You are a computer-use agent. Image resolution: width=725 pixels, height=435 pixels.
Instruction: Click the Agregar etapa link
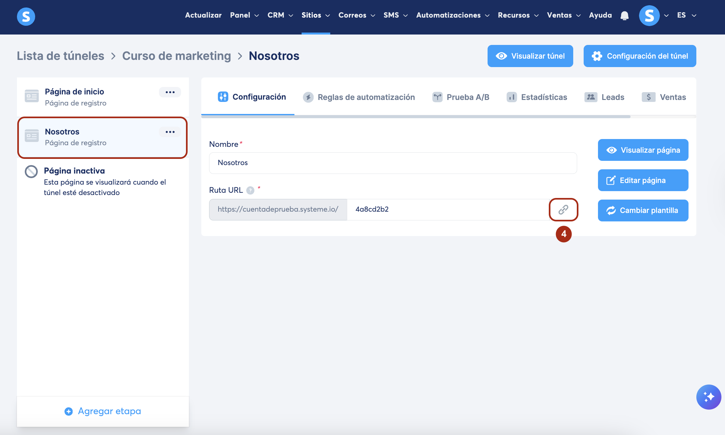pos(103,411)
